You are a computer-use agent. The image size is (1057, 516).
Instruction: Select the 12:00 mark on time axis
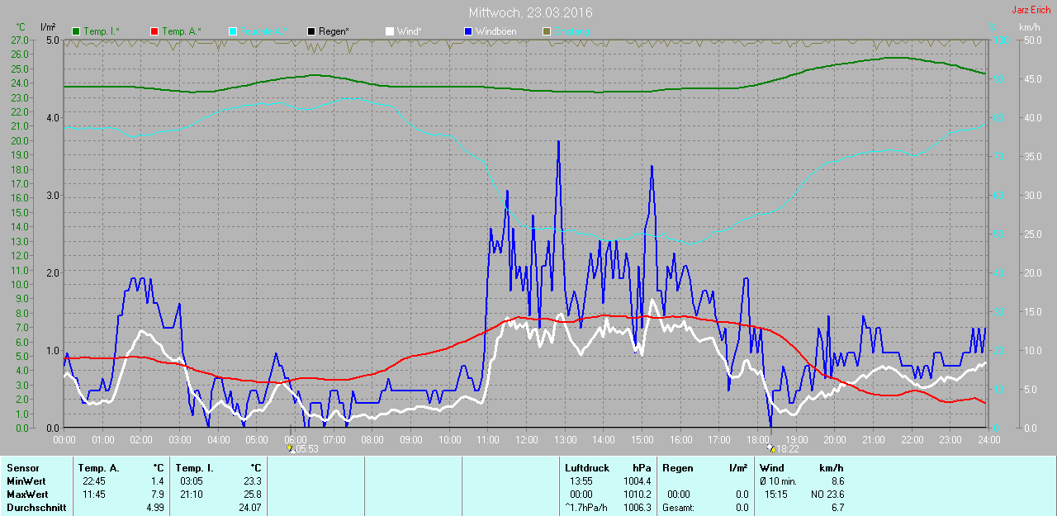click(526, 440)
